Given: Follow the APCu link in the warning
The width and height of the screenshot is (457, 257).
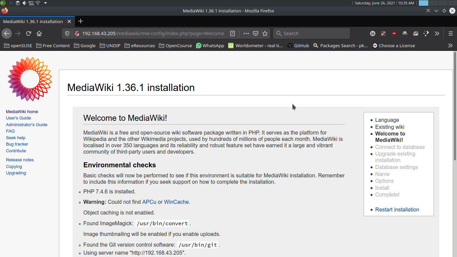Looking at the screenshot, I should pyautogui.click(x=149, y=202).
